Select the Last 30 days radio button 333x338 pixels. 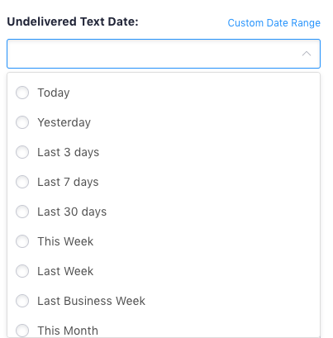pyautogui.click(x=22, y=212)
